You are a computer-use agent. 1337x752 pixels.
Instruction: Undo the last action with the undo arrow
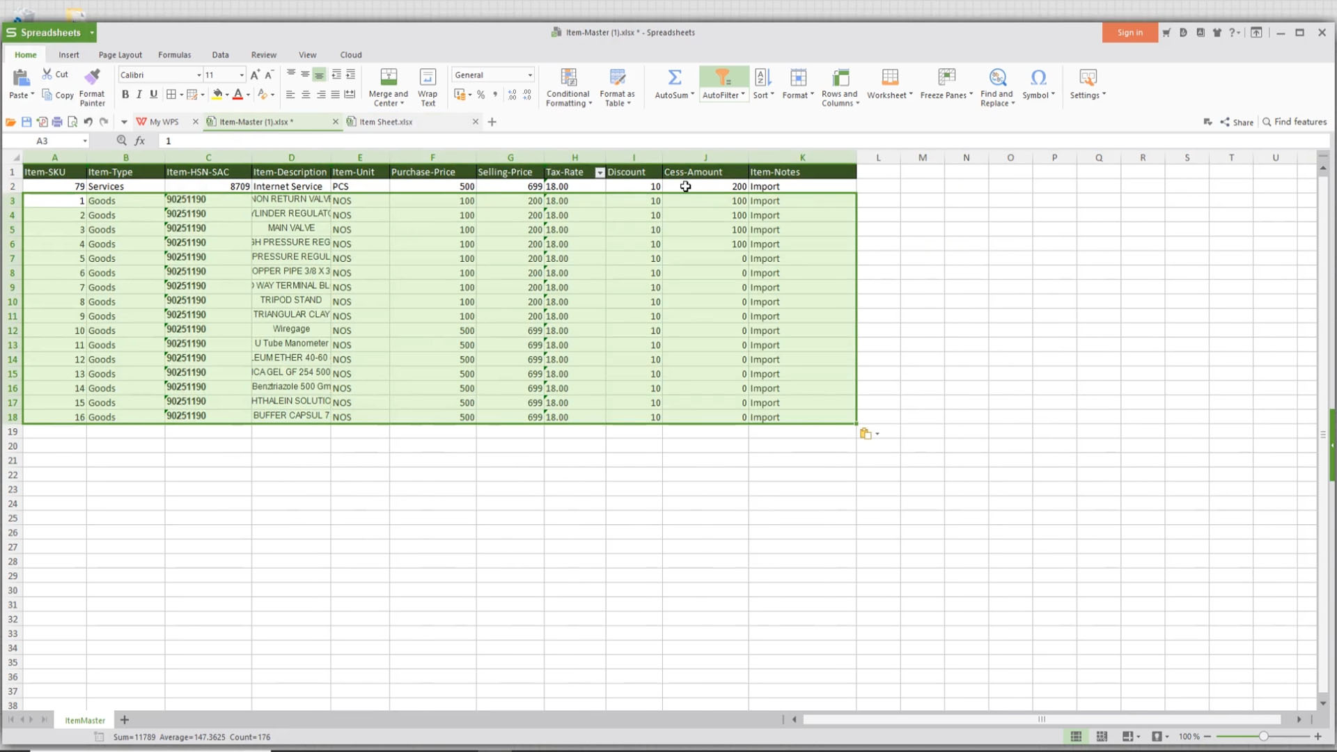pos(88,122)
